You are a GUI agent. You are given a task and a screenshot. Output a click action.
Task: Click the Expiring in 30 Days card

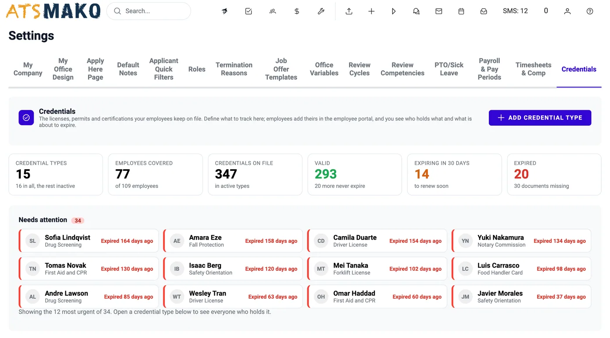click(x=454, y=174)
